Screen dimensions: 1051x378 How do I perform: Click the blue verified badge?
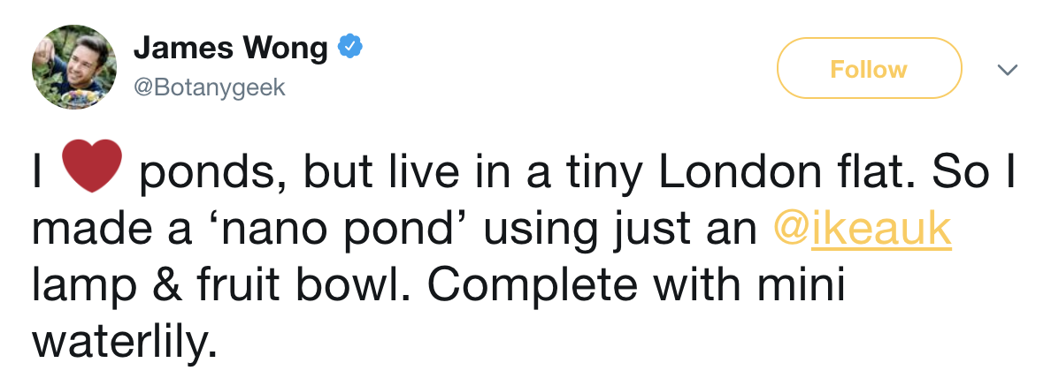pyautogui.click(x=351, y=48)
